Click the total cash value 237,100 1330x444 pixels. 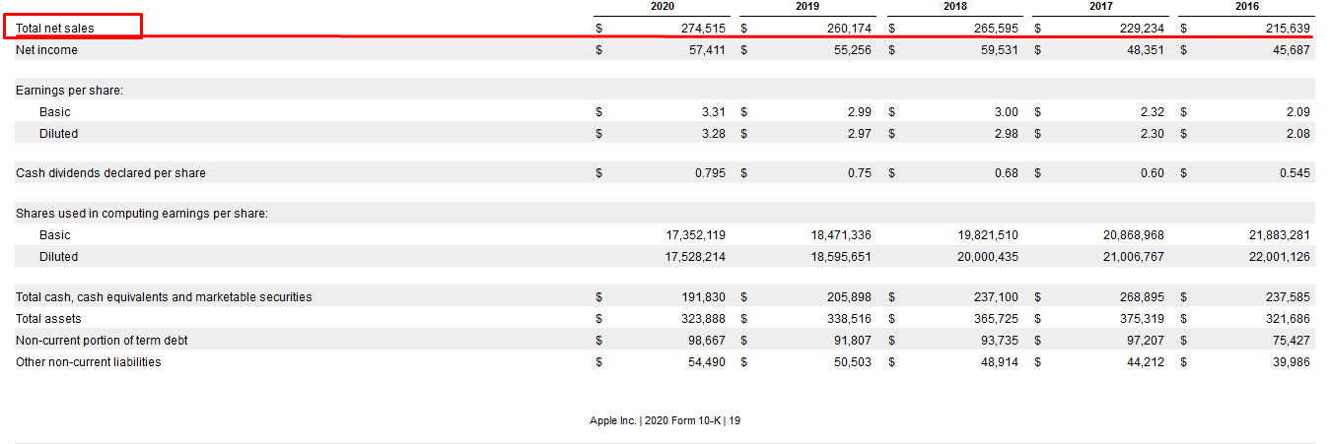[996, 297]
